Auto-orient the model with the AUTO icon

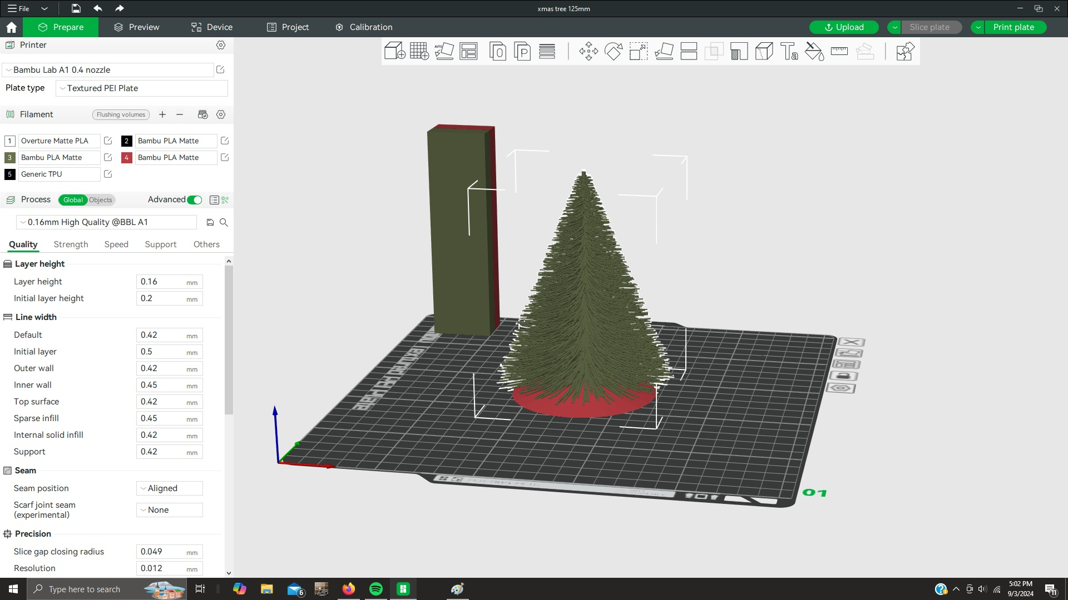tap(444, 51)
